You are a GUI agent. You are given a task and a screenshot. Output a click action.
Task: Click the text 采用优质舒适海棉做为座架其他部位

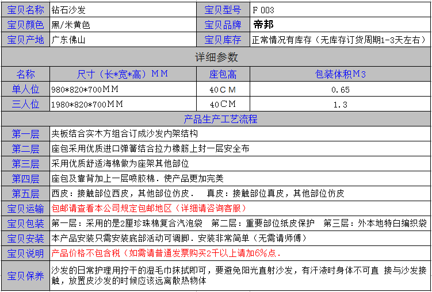coord(120,164)
